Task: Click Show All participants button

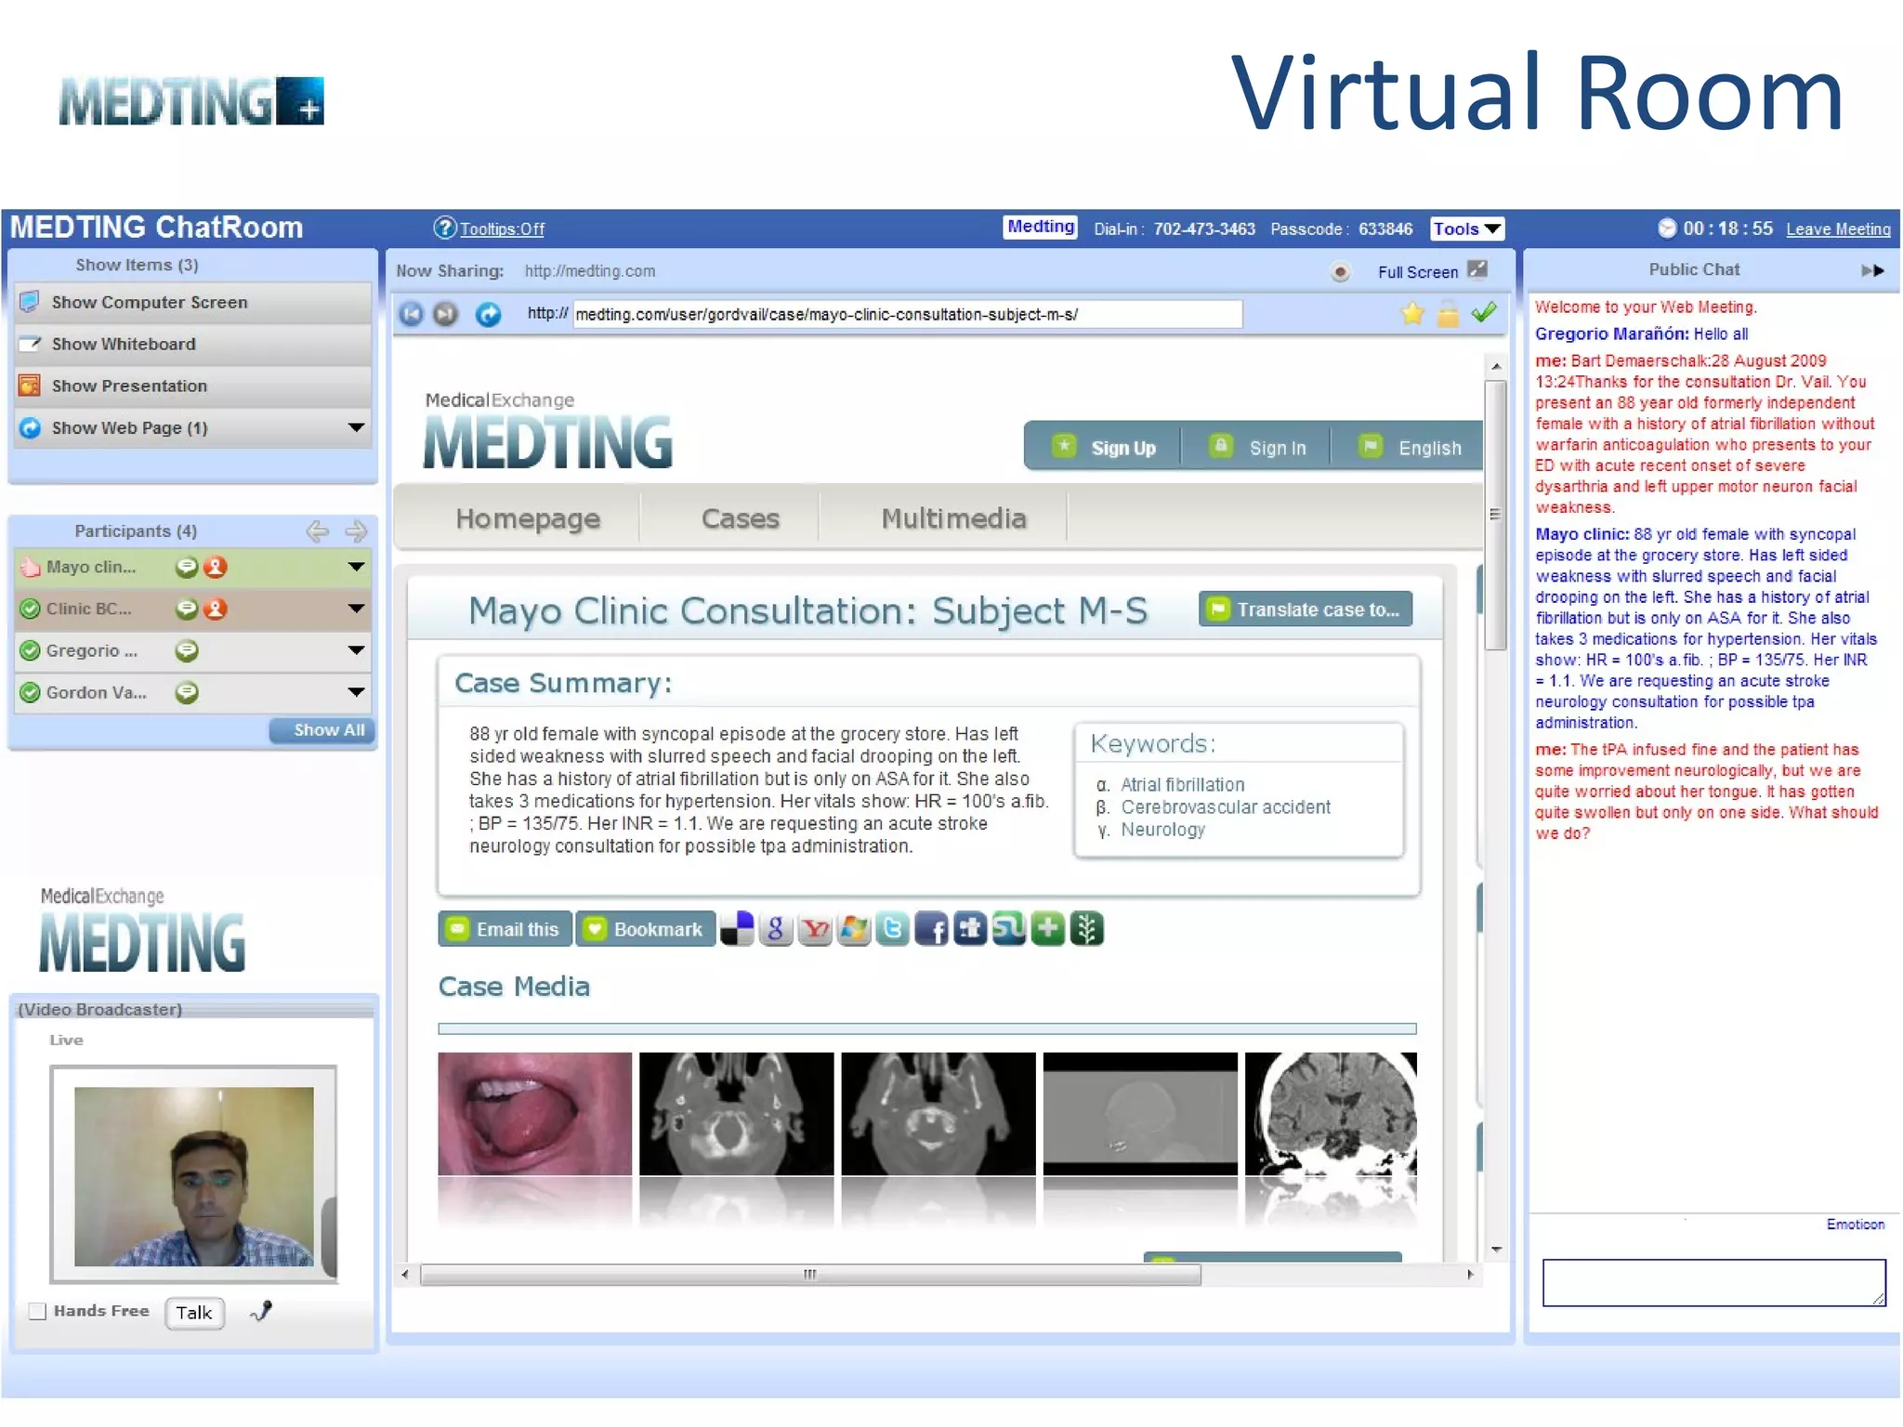Action: click(x=322, y=730)
